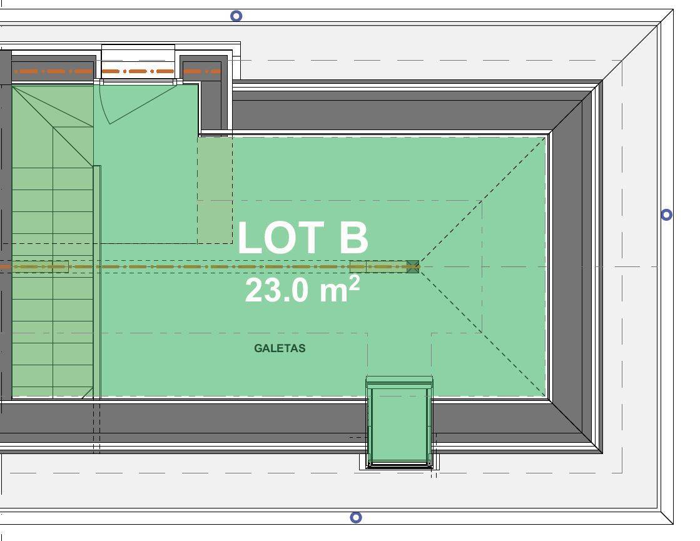The height and width of the screenshot is (541, 700).
Task: Select the dormer window projecting at the bottom
Action: click(x=399, y=425)
